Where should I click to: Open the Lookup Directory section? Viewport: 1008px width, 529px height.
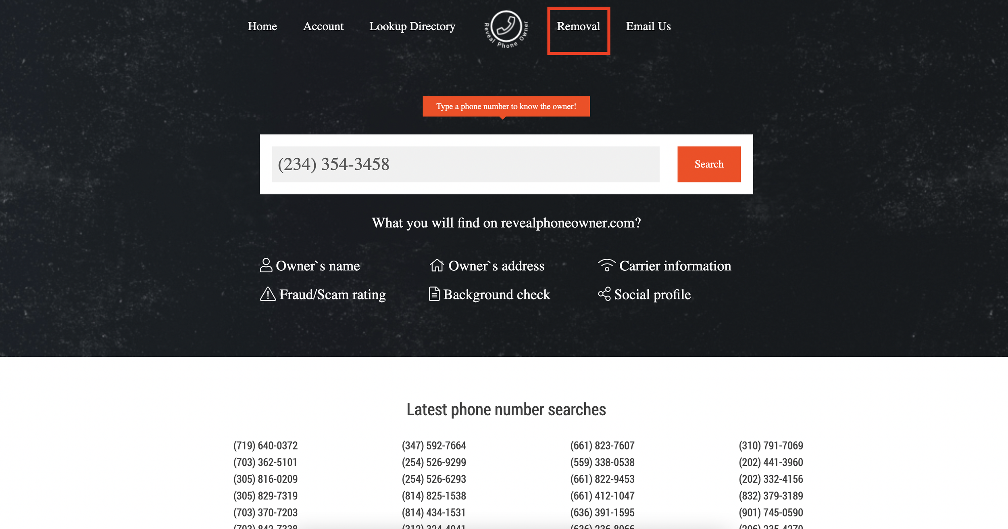pyautogui.click(x=412, y=26)
